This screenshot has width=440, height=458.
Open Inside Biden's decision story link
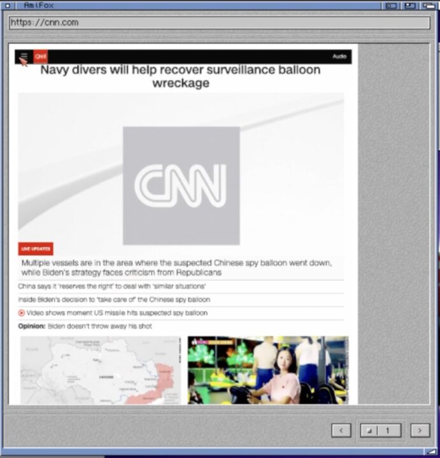(114, 300)
